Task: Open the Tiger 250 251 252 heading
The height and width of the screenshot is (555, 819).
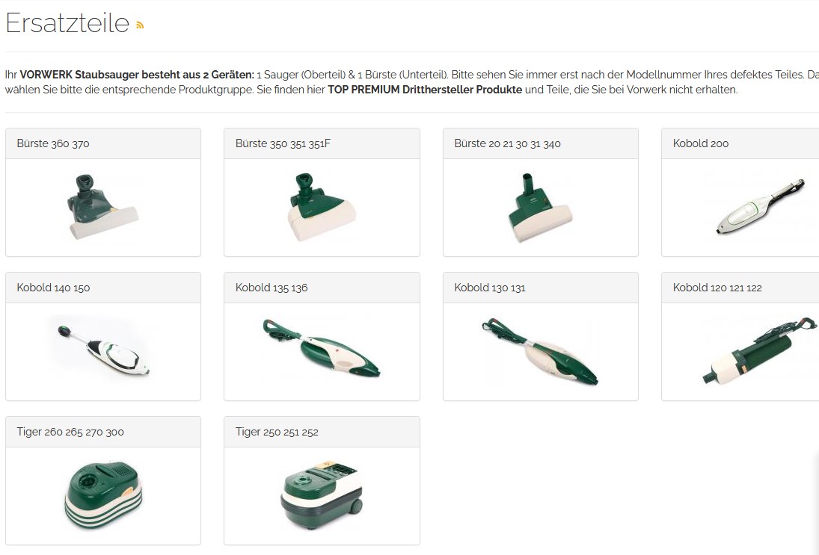Action: [277, 432]
